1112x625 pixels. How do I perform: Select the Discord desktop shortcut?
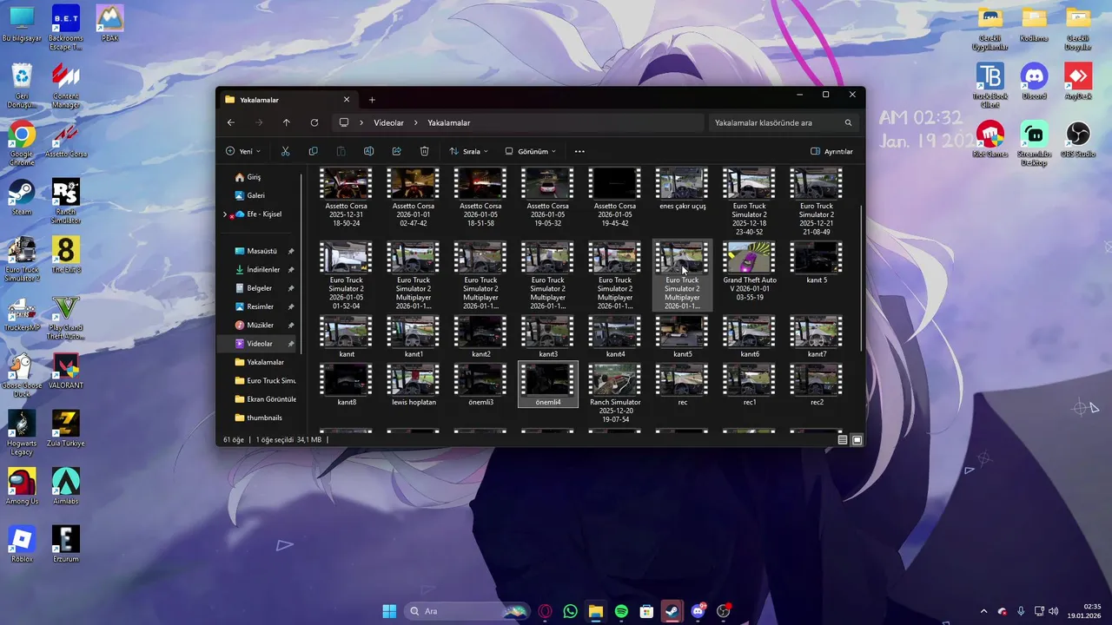1034,80
